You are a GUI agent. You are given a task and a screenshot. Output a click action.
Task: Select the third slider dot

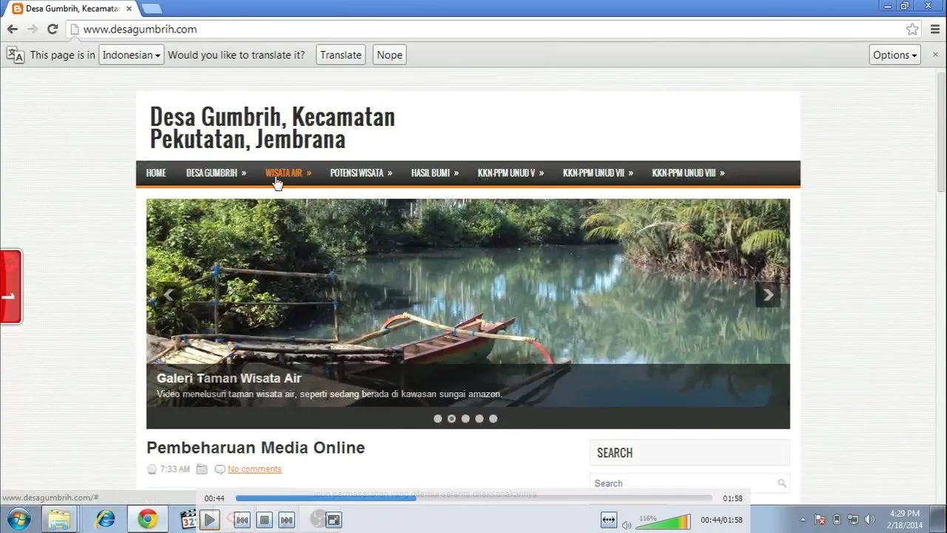click(x=465, y=418)
